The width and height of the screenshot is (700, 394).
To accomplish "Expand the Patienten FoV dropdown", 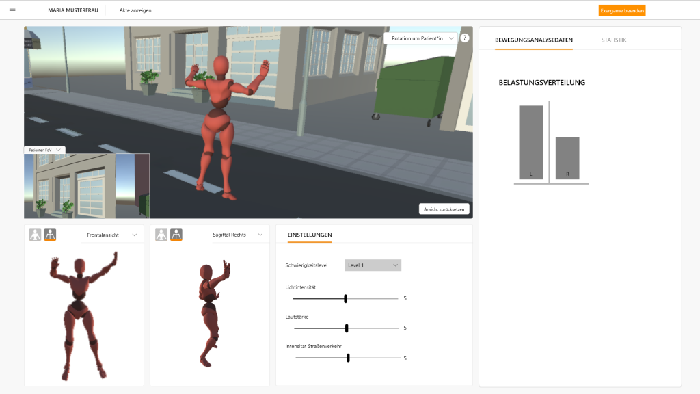I will [44, 150].
